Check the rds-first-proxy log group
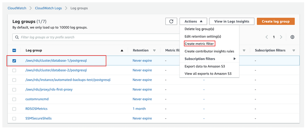Image resolution: width=307 pixels, height=130 pixels. pos(14,89)
